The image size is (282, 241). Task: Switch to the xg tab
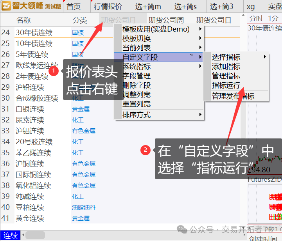(251, 7)
